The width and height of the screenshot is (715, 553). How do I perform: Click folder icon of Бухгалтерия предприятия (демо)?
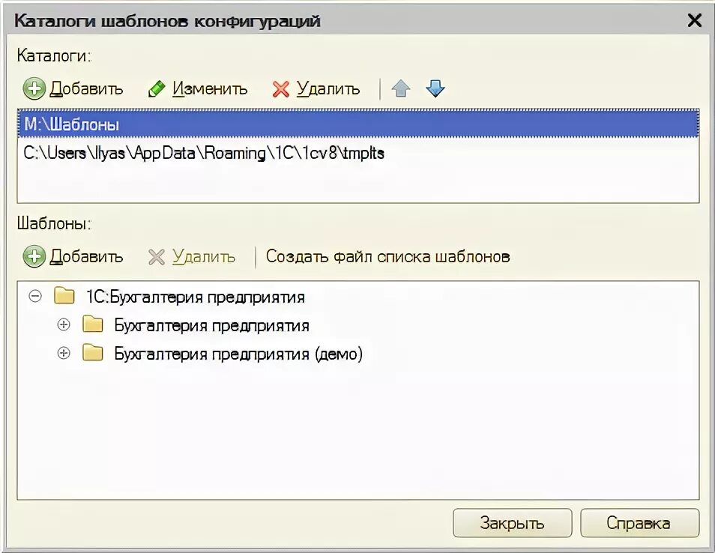[93, 352]
